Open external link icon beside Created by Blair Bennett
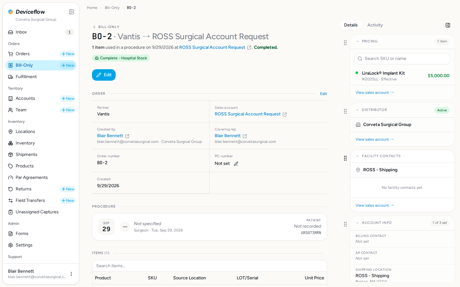 click(x=127, y=136)
